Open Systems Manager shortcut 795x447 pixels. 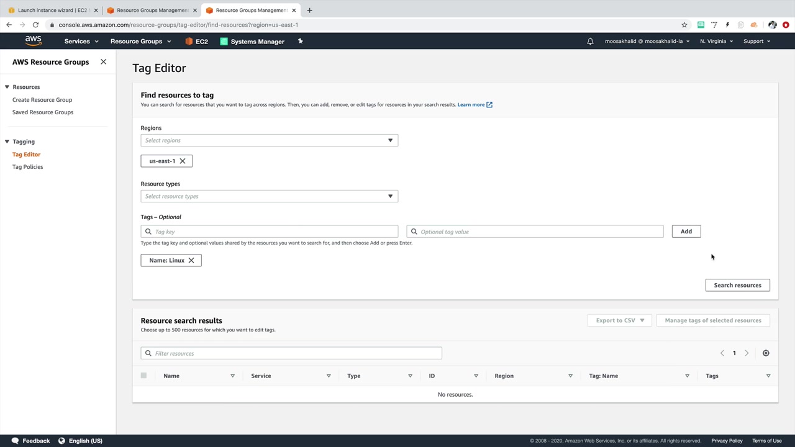[x=252, y=42]
